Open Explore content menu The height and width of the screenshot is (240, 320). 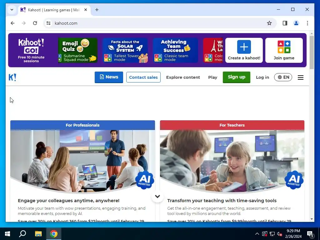[x=183, y=77]
